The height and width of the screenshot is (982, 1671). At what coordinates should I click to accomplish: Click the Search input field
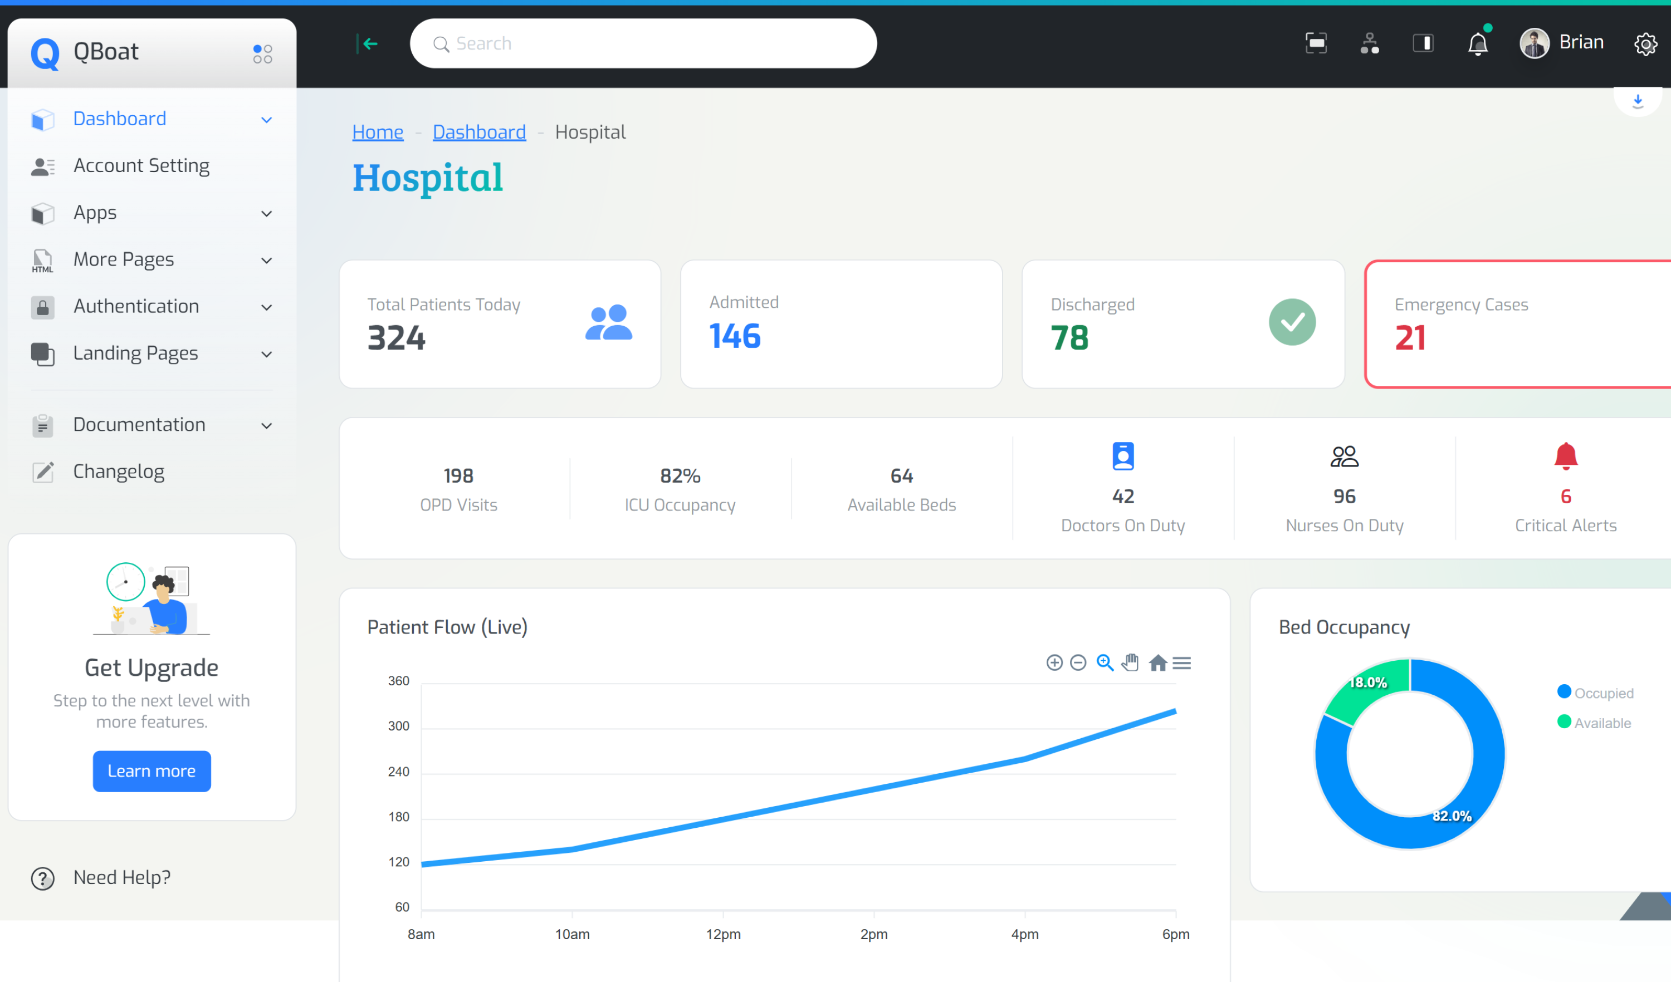[643, 44]
